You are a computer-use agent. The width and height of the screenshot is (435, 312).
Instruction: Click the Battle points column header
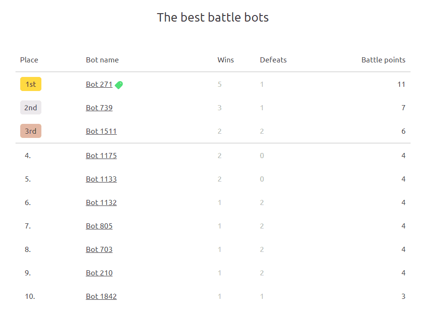(383, 60)
